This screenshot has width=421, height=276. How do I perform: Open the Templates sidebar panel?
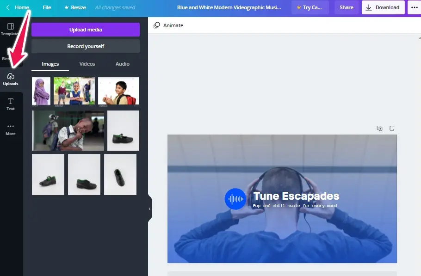click(x=11, y=29)
